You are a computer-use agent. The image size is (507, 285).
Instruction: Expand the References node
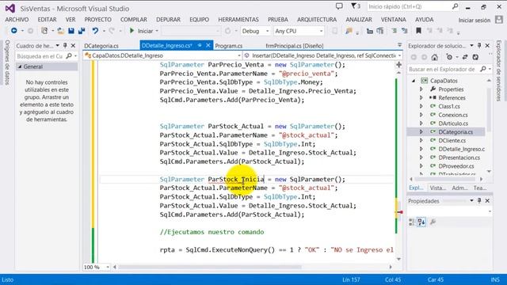421,97
